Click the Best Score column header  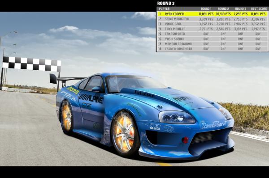pos(259,9)
